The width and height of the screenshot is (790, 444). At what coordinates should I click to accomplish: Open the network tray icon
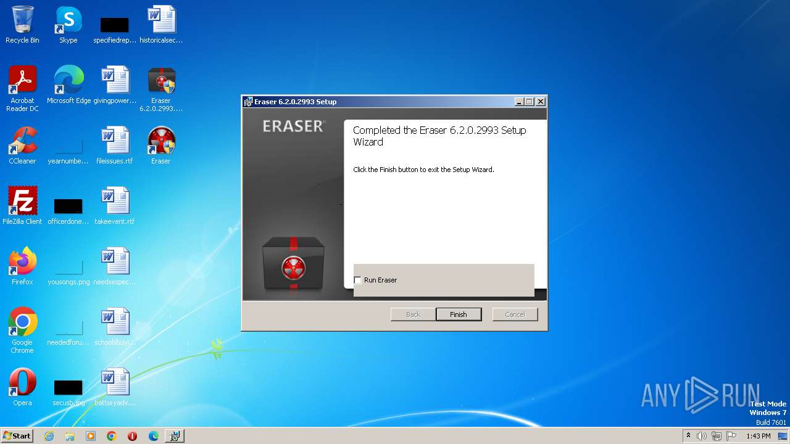point(717,436)
